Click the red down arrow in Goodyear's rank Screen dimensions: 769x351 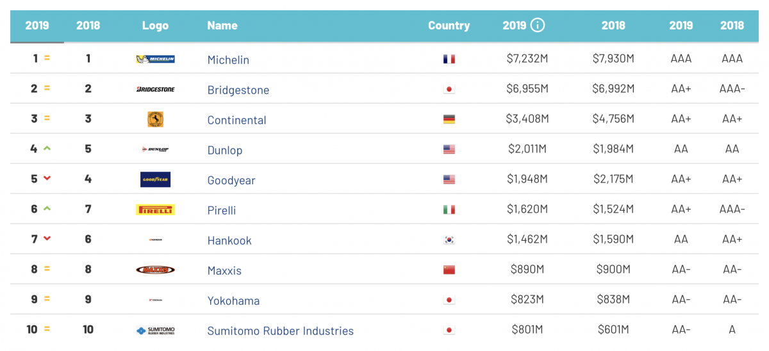click(47, 179)
